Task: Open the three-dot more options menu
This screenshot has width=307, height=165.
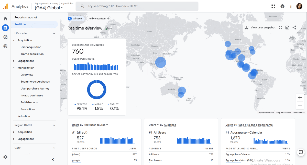Action: 291,6
